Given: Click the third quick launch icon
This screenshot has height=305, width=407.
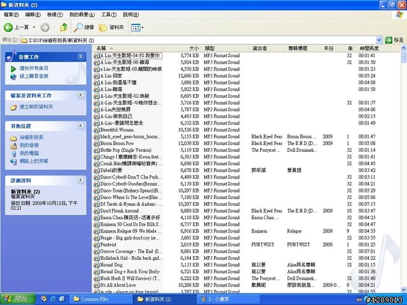Looking at the screenshot, I should click(62, 299).
